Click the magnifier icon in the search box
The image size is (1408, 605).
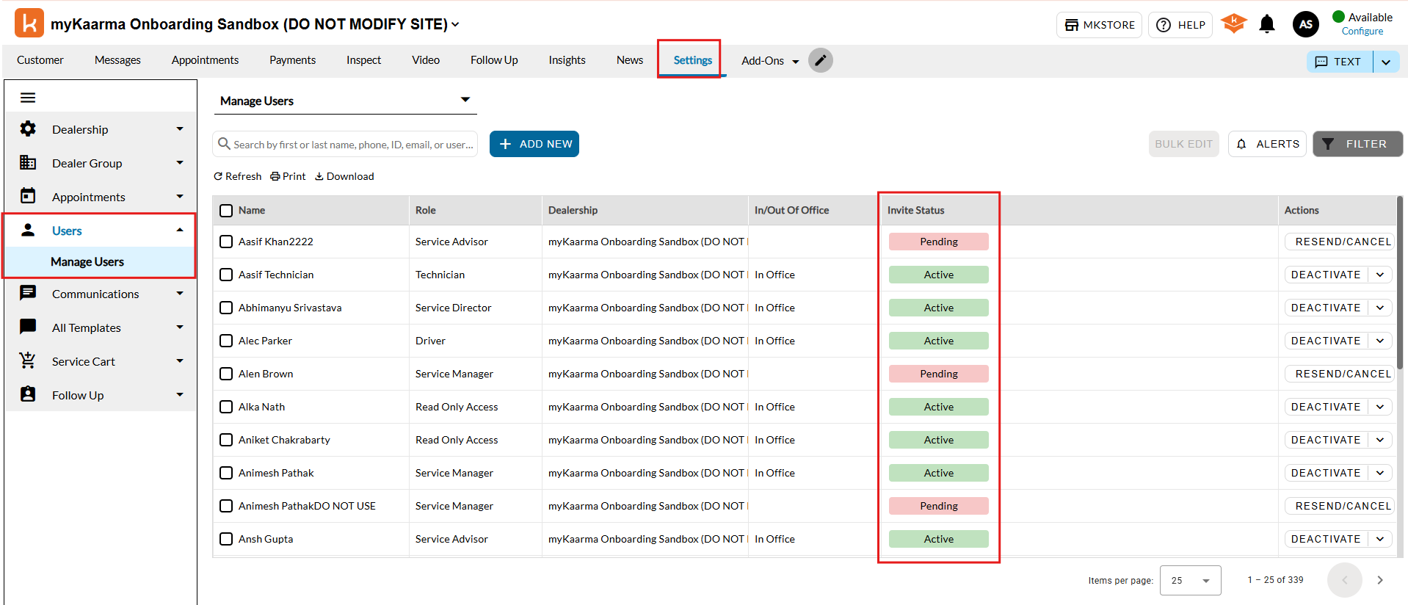point(224,144)
